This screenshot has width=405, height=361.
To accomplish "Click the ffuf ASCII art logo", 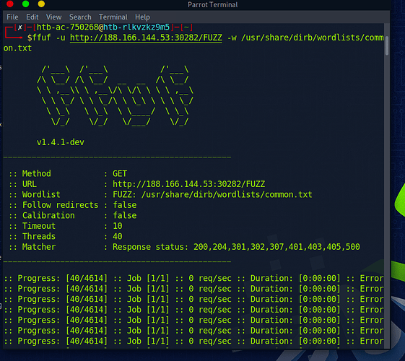I will click(x=115, y=95).
